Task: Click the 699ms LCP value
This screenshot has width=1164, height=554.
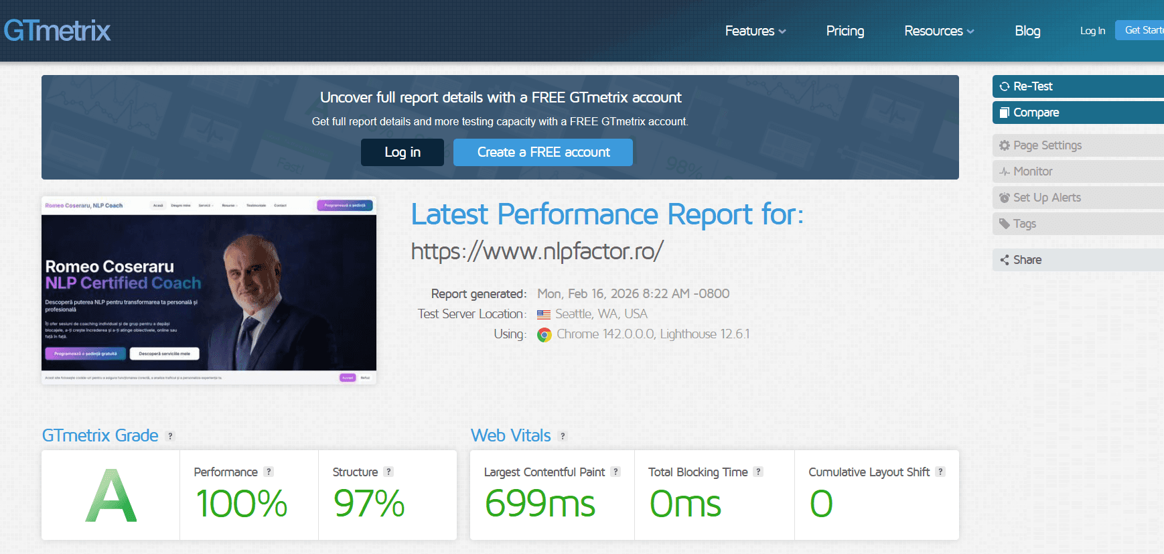Action: (x=540, y=504)
